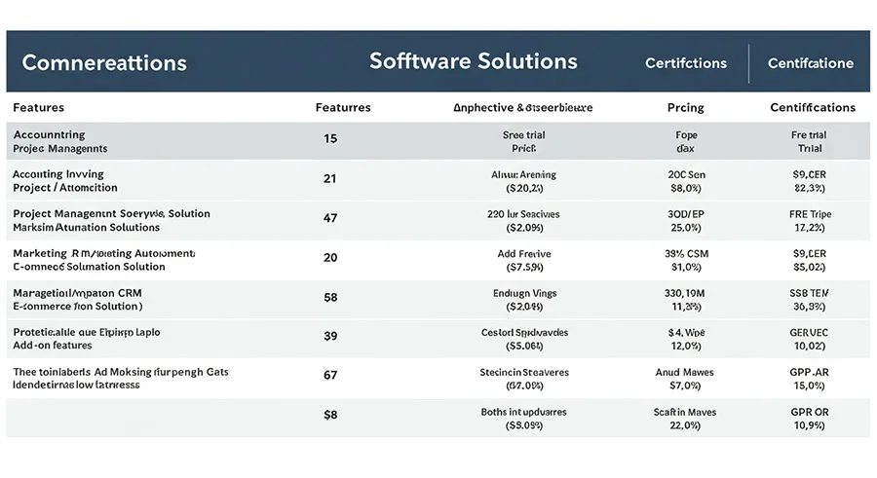
Task: Select the 'Accounntring' row label
Action: [50, 134]
